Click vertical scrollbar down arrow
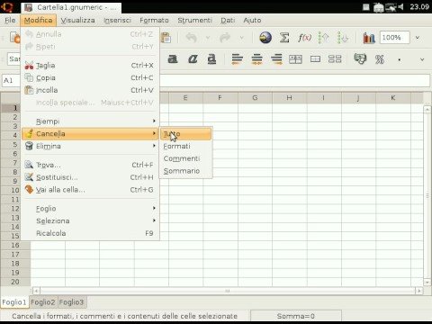 coord(427,283)
